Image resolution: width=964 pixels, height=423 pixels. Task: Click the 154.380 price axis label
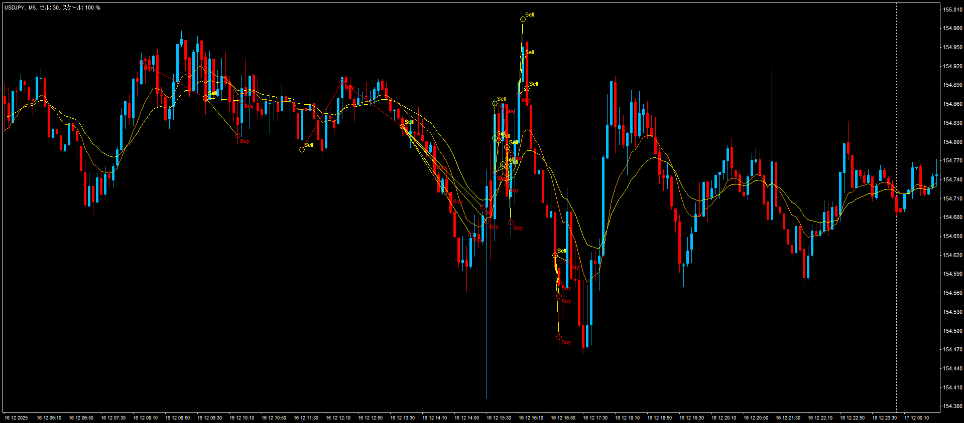pyautogui.click(x=952, y=406)
